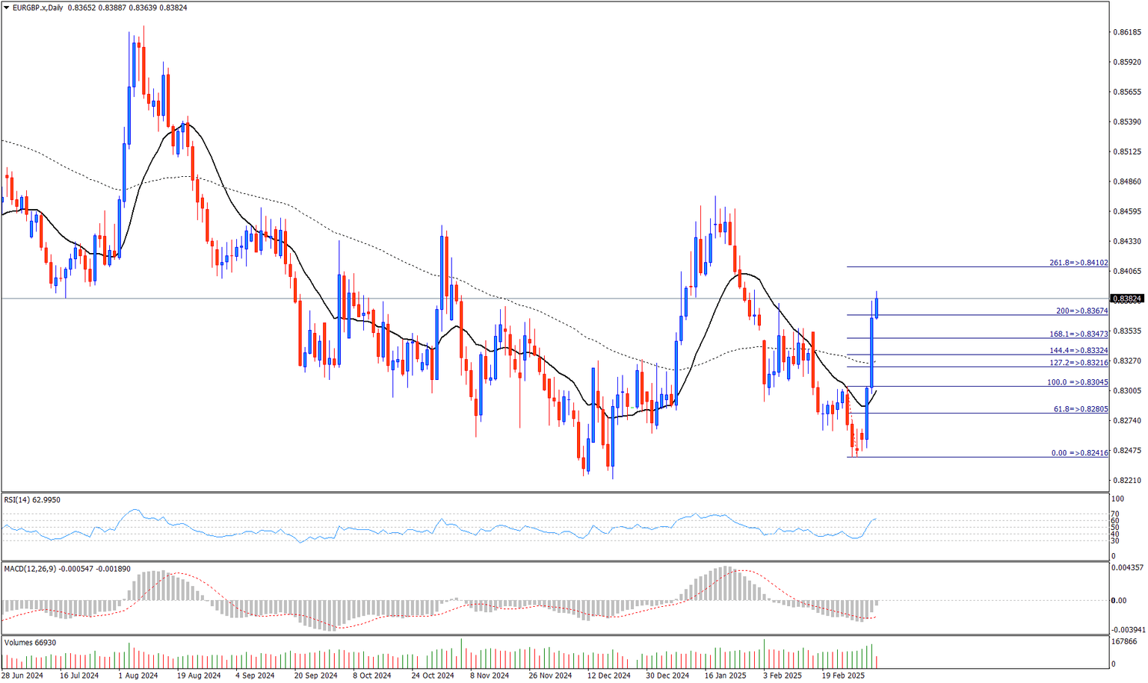1148x683 pixels.
Task: Click the 20 Sep 2024 date label
Action: click(x=316, y=676)
